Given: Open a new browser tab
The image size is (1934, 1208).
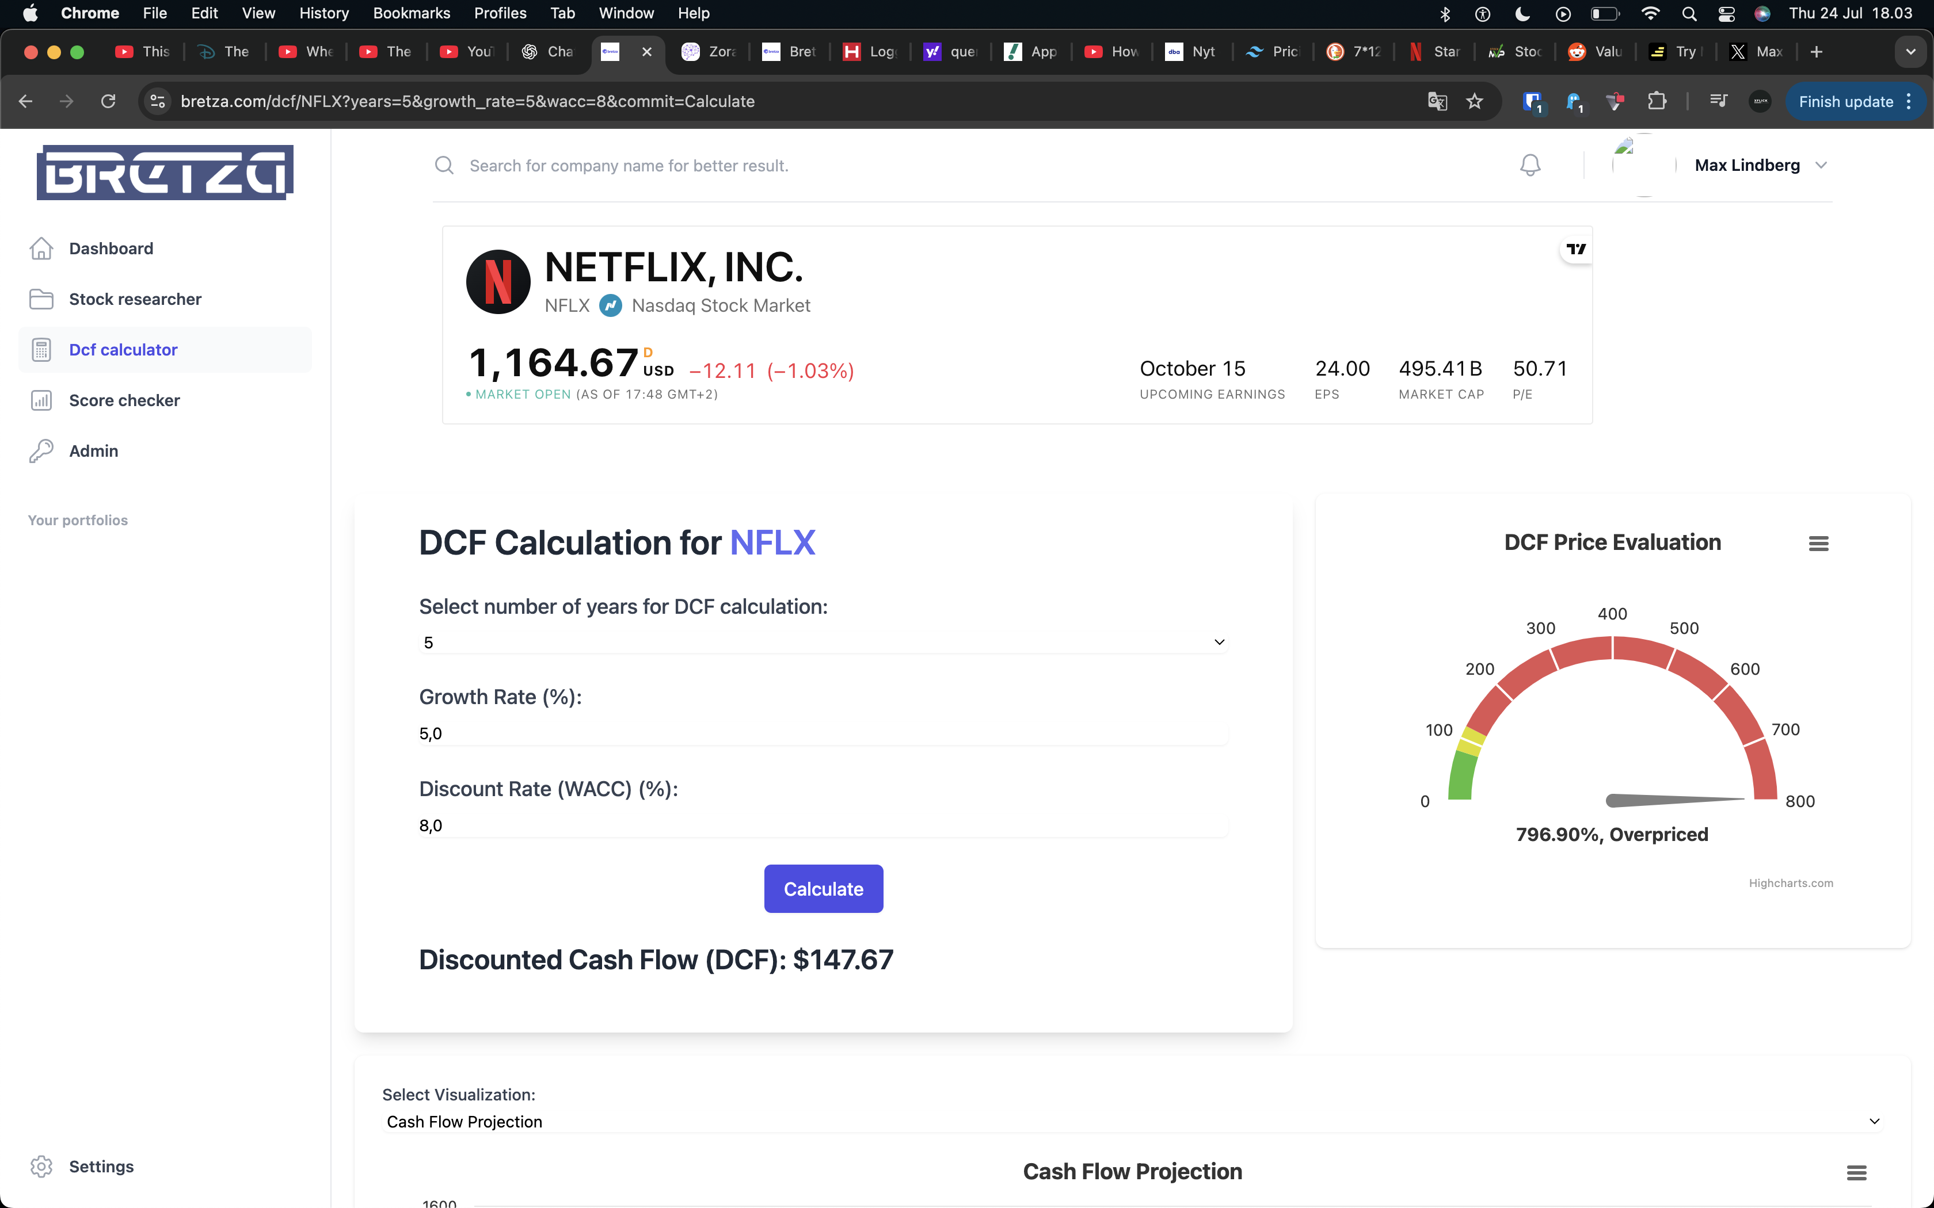Looking at the screenshot, I should (x=1817, y=52).
